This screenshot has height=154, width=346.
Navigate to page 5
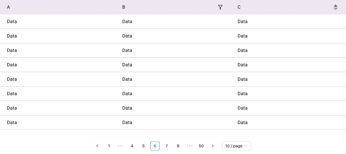pyautogui.click(x=144, y=146)
